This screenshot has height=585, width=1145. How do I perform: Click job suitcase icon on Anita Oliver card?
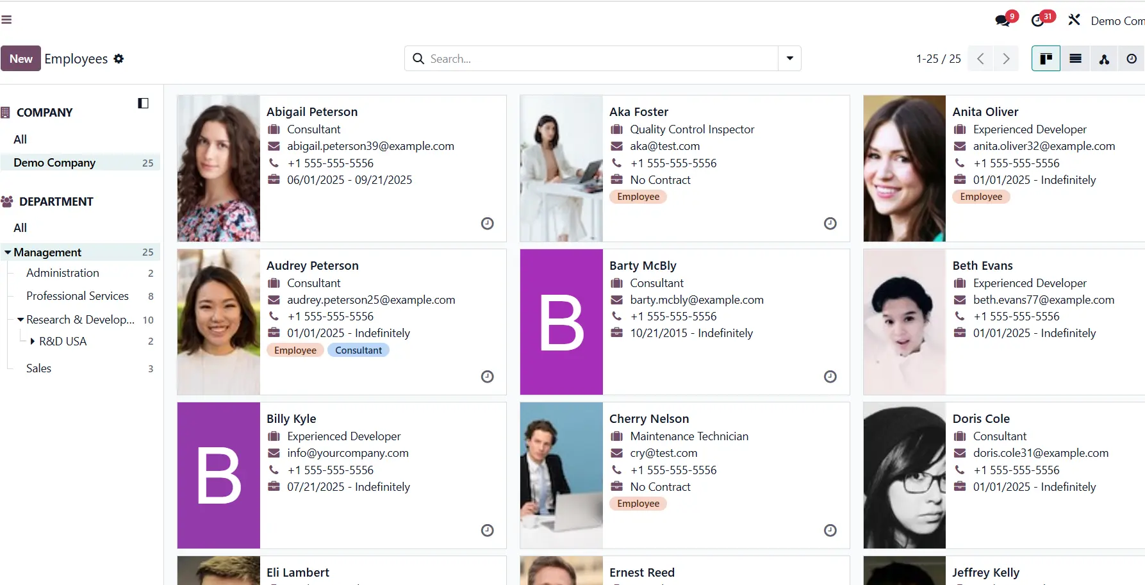(x=960, y=129)
